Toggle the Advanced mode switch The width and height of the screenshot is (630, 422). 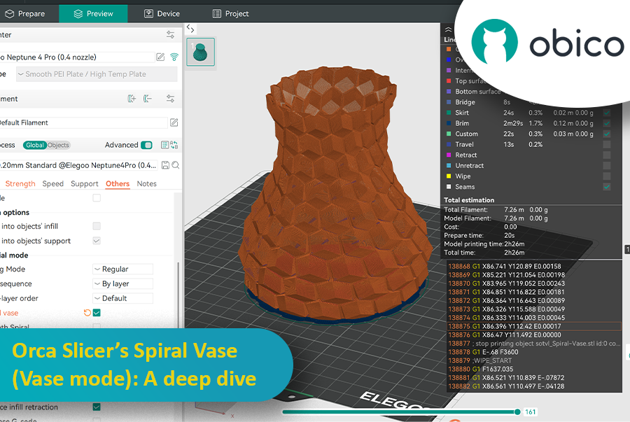[147, 145]
